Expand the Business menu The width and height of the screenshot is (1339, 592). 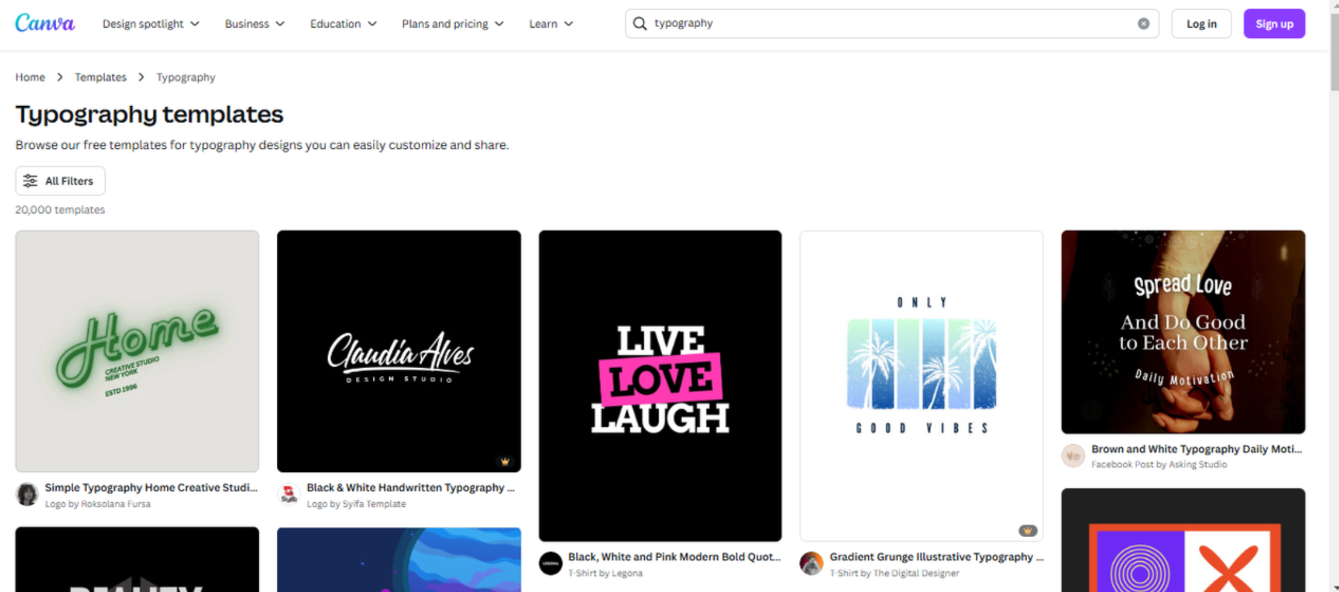pyautogui.click(x=254, y=24)
